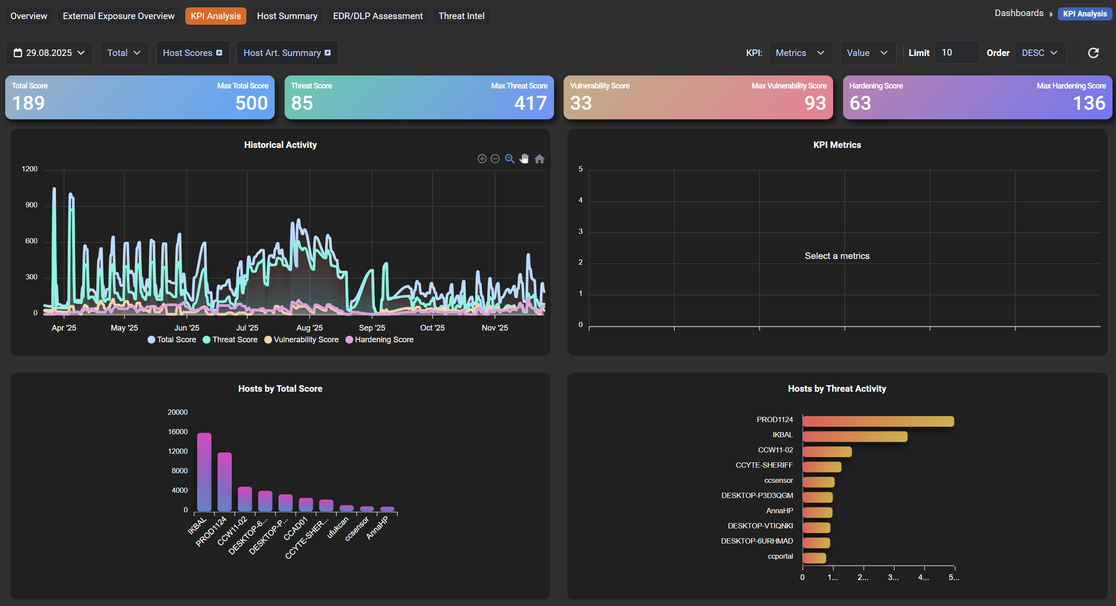The width and height of the screenshot is (1116, 606).
Task: Click the Dashboards breadcrumb link
Action: tap(1018, 13)
